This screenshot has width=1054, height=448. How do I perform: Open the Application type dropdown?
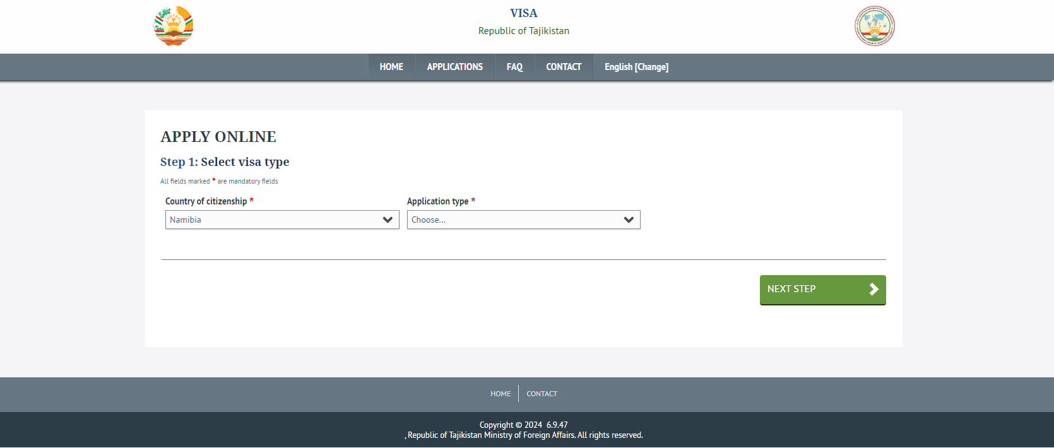tap(524, 220)
